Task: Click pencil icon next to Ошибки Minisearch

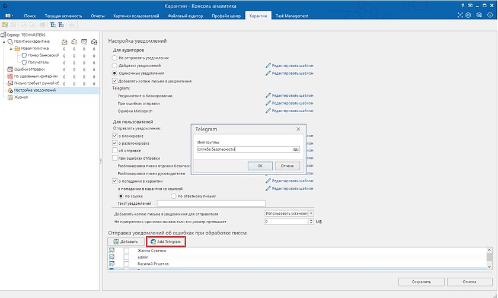Action: tap(268, 110)
